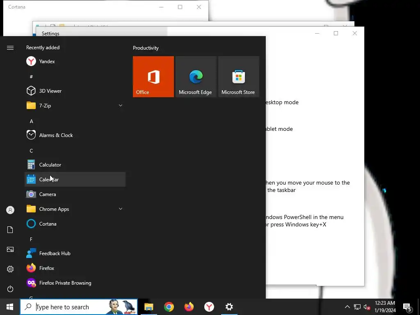
Task: Click Recently added heading
Action: [43, 48]
